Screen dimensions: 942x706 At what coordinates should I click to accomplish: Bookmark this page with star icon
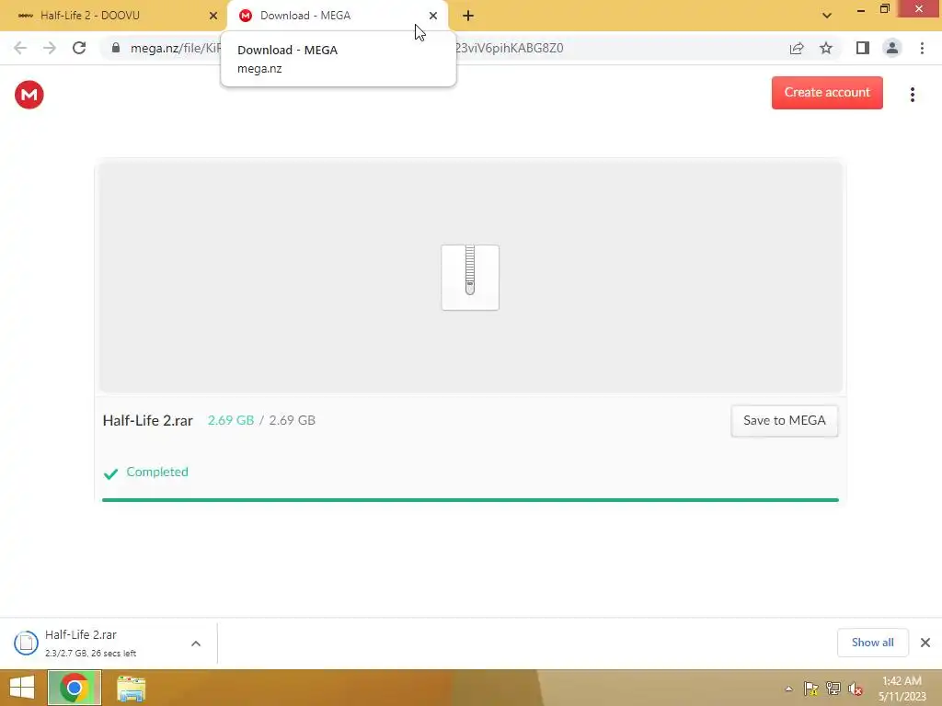point(826,48)
